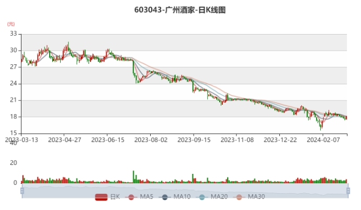Image resolution: width=361 pixels, height=210 pixels.
Task: Click the chart title 603043-广州酒家-日K线图
Action: point(180,10)
